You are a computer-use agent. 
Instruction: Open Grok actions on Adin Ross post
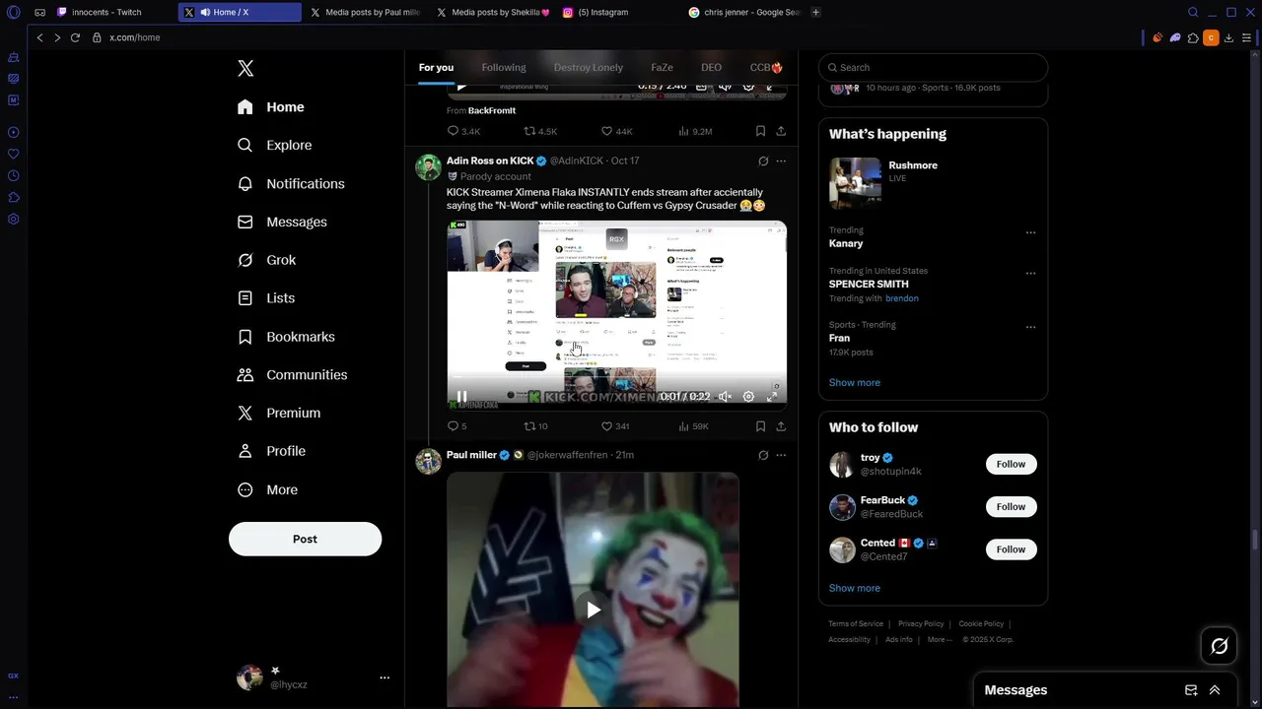[763, 161]
